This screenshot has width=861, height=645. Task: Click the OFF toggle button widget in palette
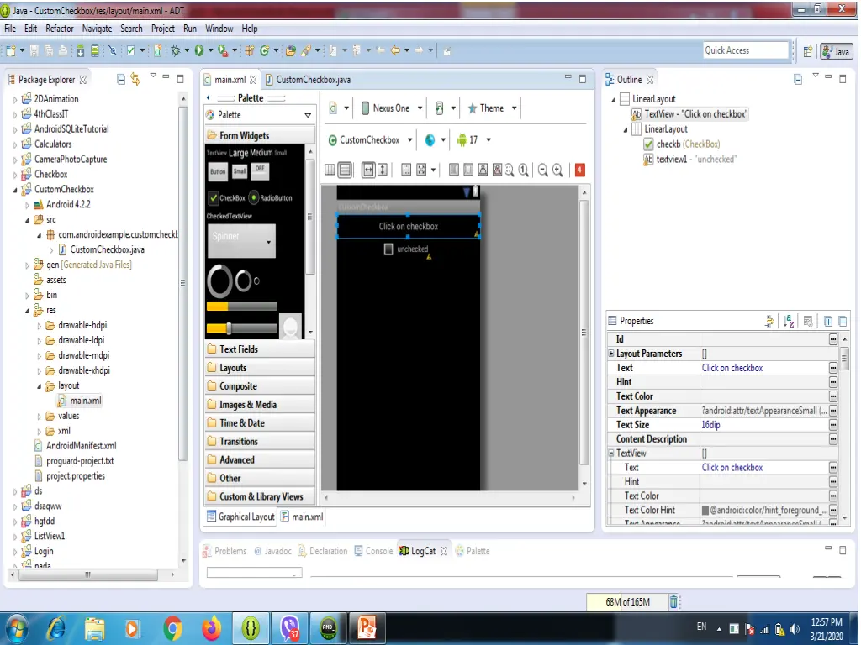[x=261, y=171]
